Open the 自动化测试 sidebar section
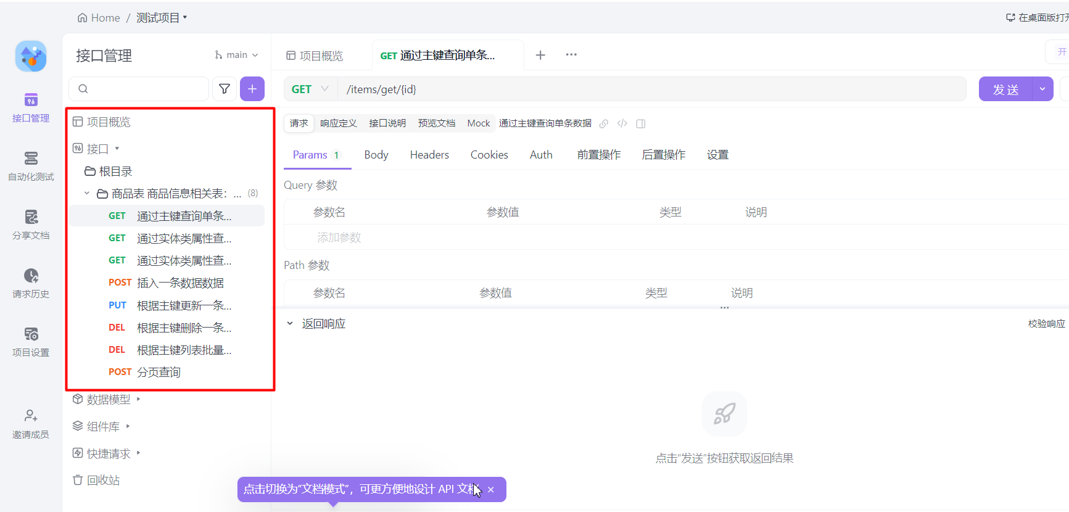This screenshot has height=512, width=1069. 31,166
